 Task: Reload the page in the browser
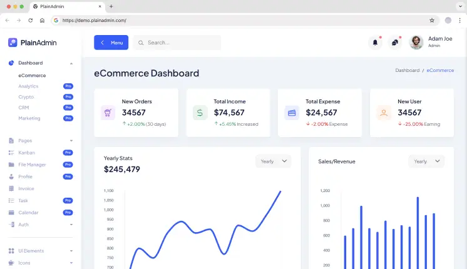click(x=31, y=20)
